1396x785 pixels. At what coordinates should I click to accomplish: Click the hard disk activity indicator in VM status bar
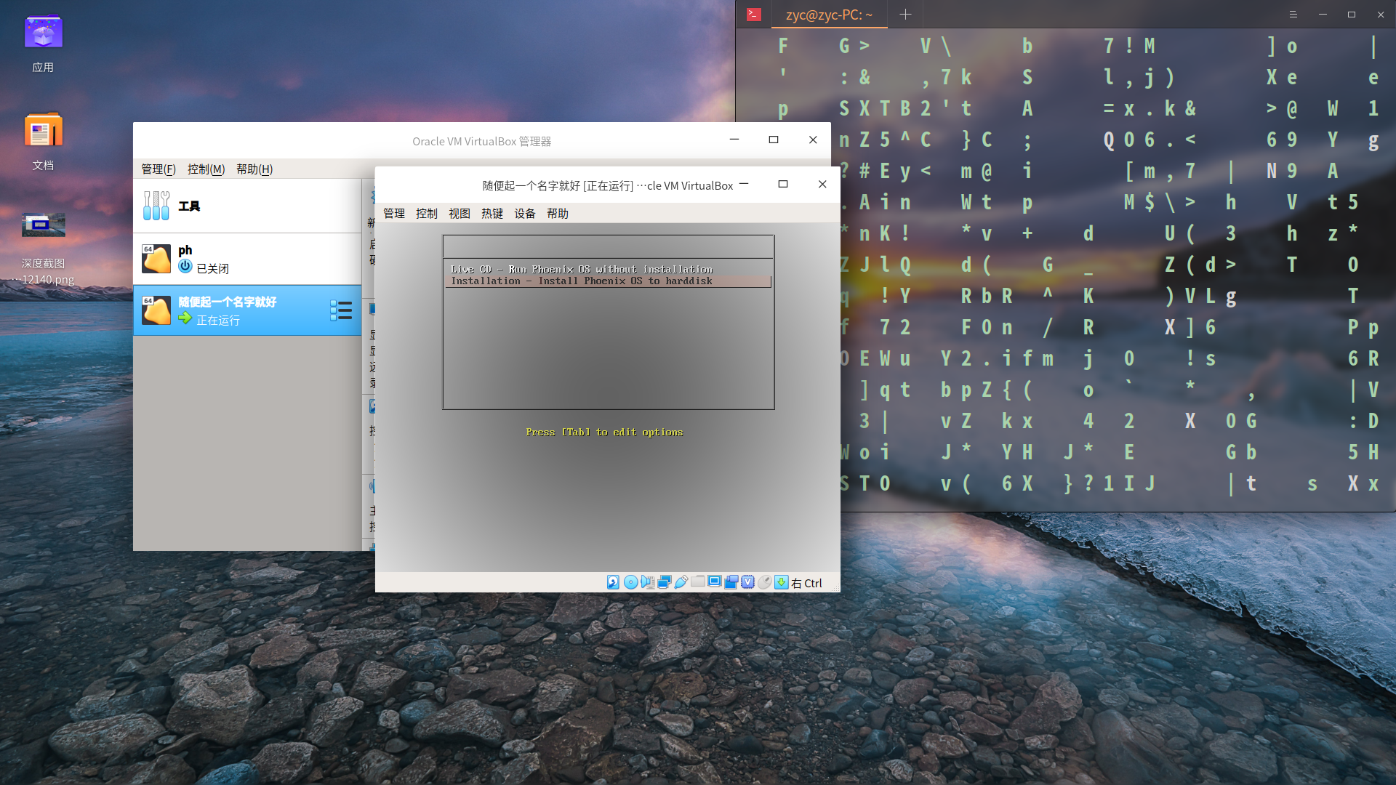pos(613,582)
